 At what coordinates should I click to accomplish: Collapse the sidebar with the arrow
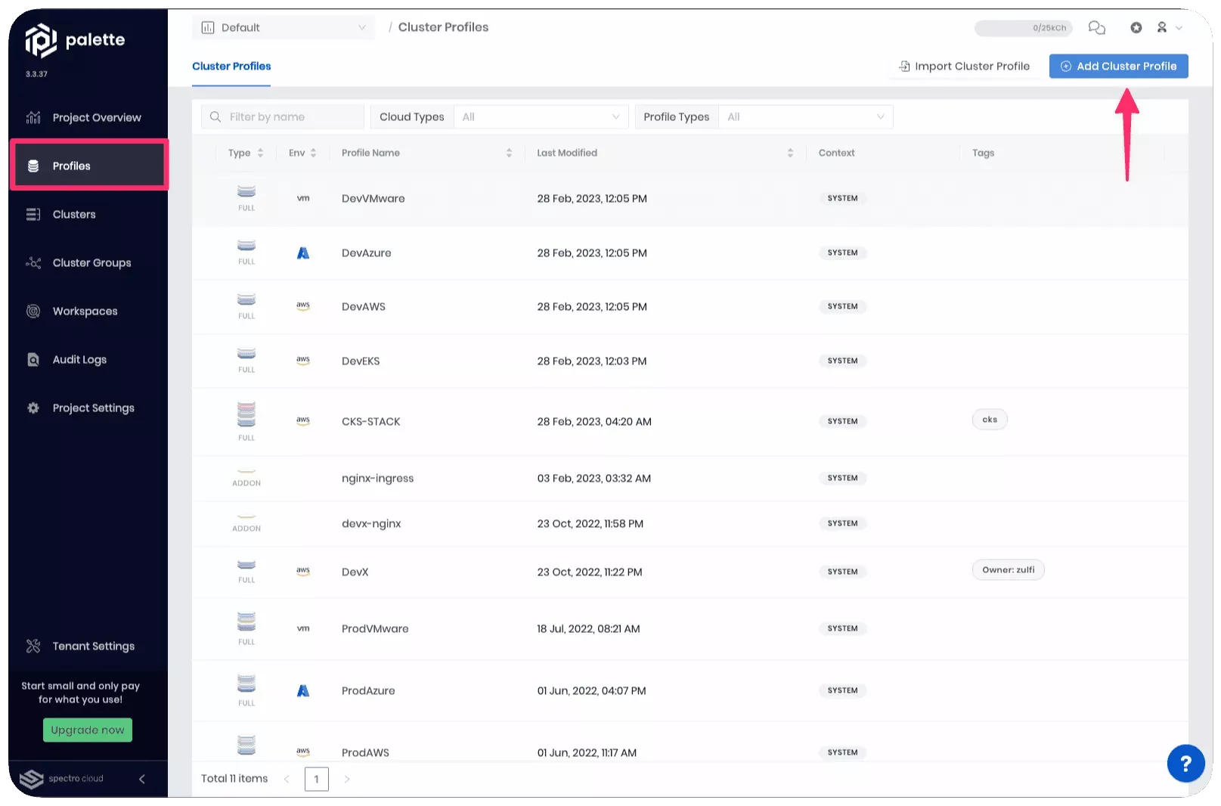pos(141,779)
